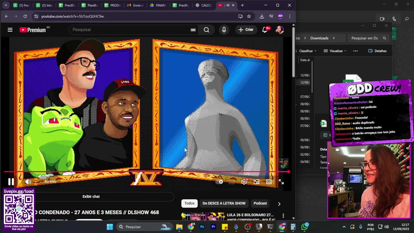Open the YouTube hamburger guide menu

tap(10, 30)
